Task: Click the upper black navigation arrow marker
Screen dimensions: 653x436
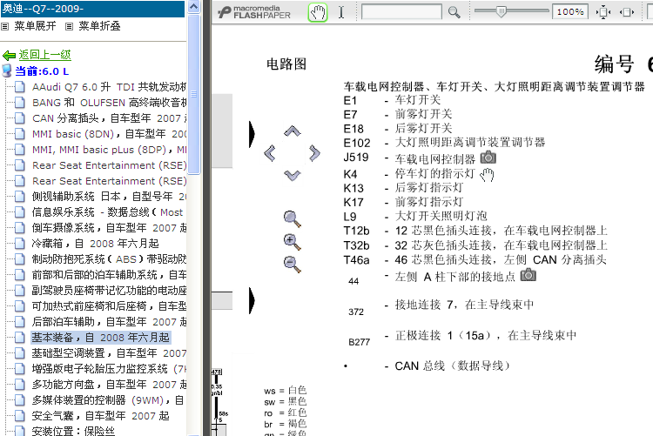Action: 252,134
